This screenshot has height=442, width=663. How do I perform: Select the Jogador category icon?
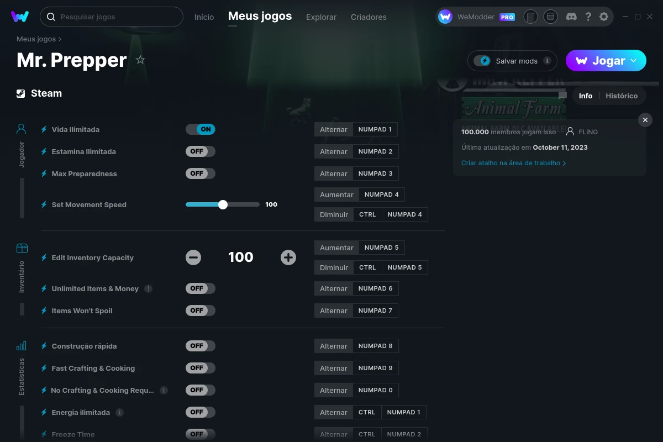point(22,129)
